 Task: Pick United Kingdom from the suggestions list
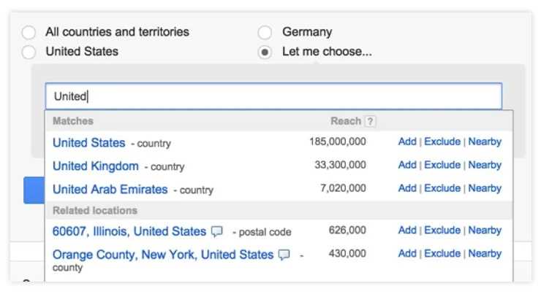pos(95,166)
